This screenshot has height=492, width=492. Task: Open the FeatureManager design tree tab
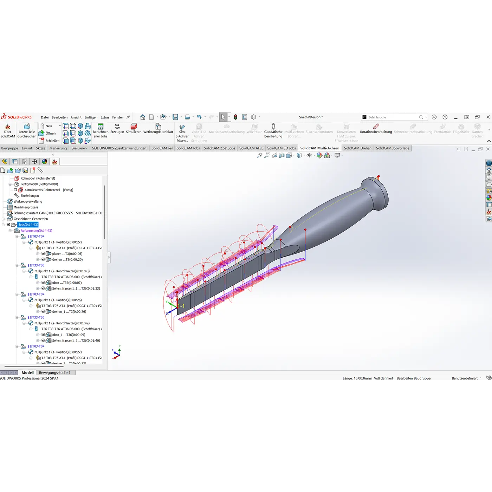pos(5,162)
